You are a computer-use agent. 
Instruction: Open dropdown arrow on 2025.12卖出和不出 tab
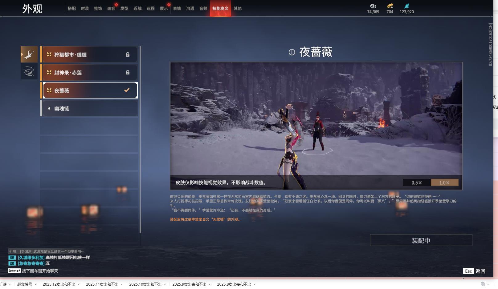(x=79, y=284)
